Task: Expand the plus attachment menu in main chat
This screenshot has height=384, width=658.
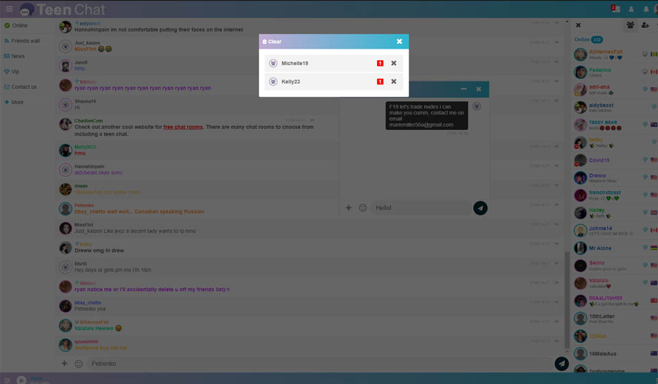Action: (64, 363)
